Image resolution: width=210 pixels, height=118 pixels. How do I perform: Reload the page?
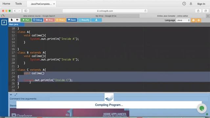[x=145, y=11]
